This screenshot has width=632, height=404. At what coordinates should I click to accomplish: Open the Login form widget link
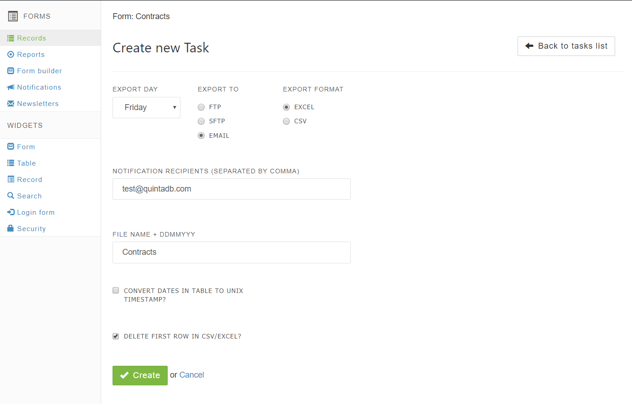(36, 212)
